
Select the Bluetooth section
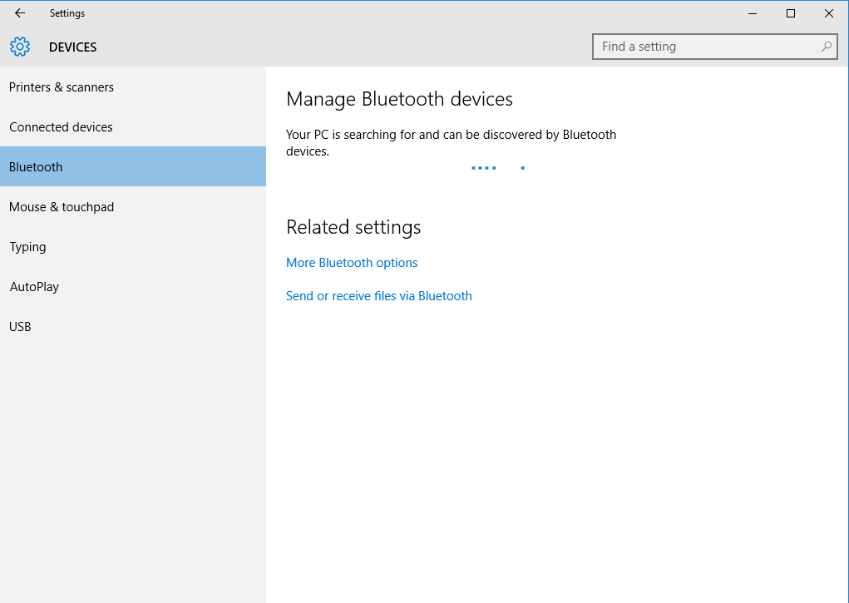(133, 166)
